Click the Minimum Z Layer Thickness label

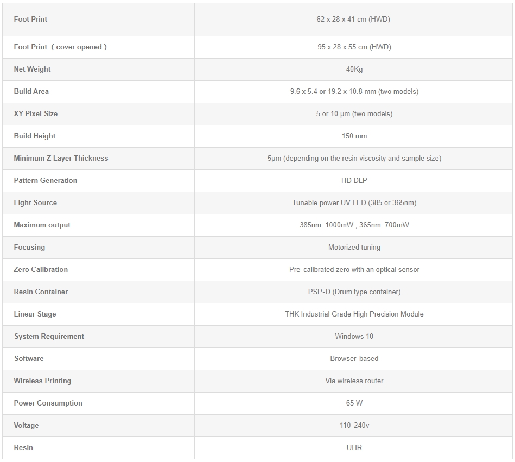(x=61, y=158)
